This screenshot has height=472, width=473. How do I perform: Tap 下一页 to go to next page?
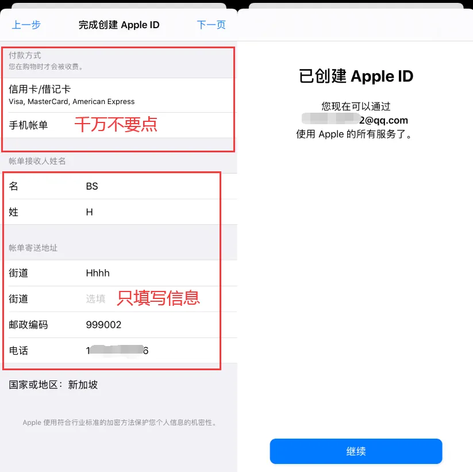pos(211,25)
